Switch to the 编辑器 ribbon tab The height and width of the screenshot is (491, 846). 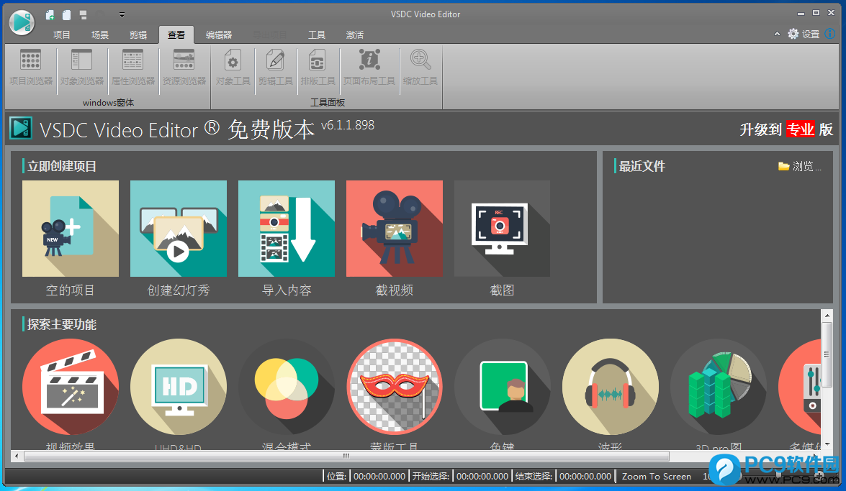pyautogui.click(x=218, y=35)
